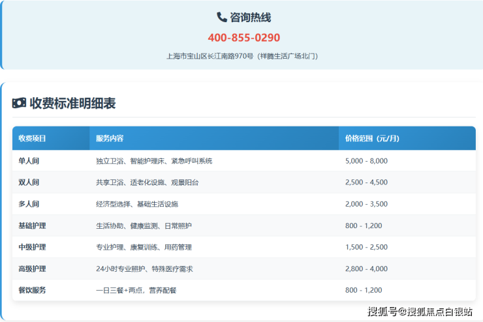483x322 pixels.
Task: Click the 基础护理 row label
Action: (32, 226)
